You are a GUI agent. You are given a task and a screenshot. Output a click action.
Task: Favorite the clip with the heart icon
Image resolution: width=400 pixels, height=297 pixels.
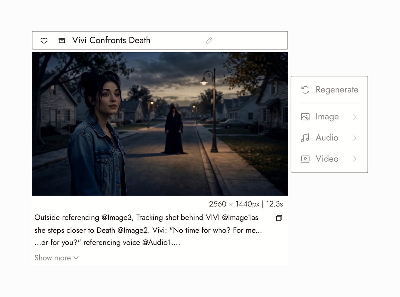point(44,41)
